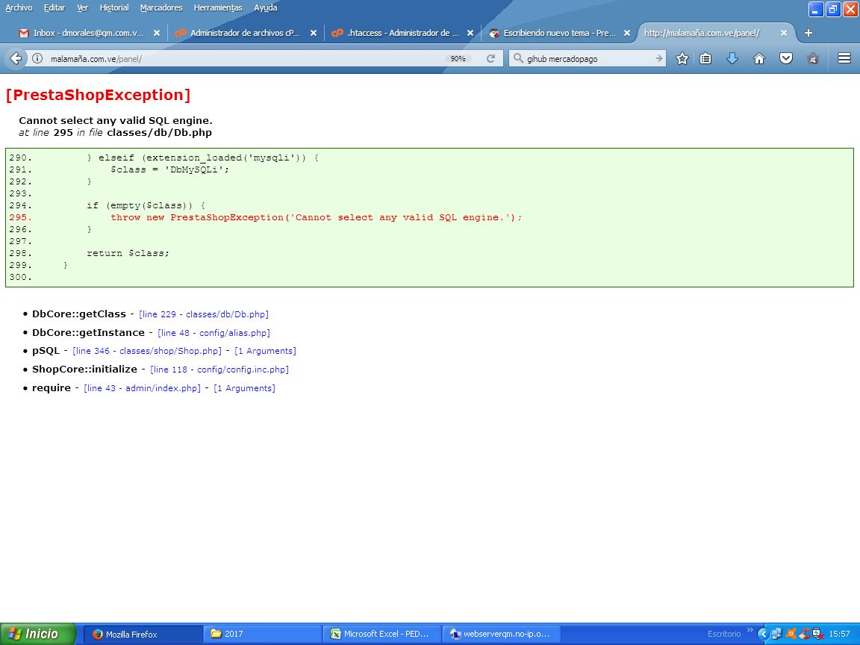Click the 90% zoom indicator
Viewport: 860px width, 645px height.
(458, 58)
